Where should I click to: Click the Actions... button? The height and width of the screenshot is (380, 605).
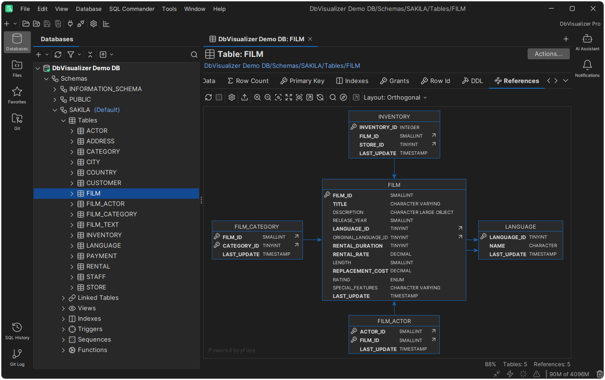click(x=548, y=54)
